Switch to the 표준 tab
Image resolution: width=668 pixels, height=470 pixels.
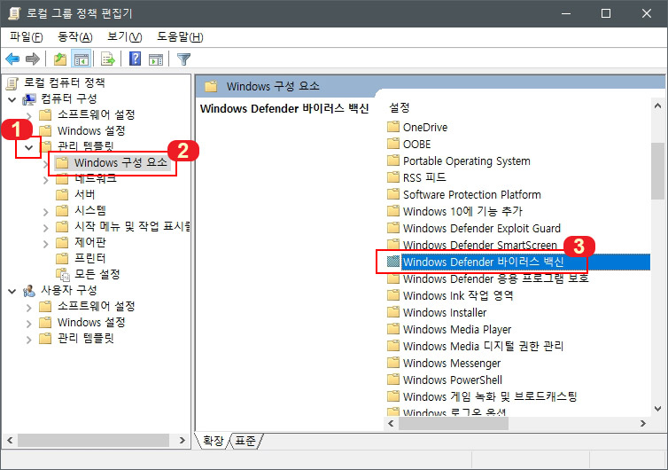click(x=245, y=441)
